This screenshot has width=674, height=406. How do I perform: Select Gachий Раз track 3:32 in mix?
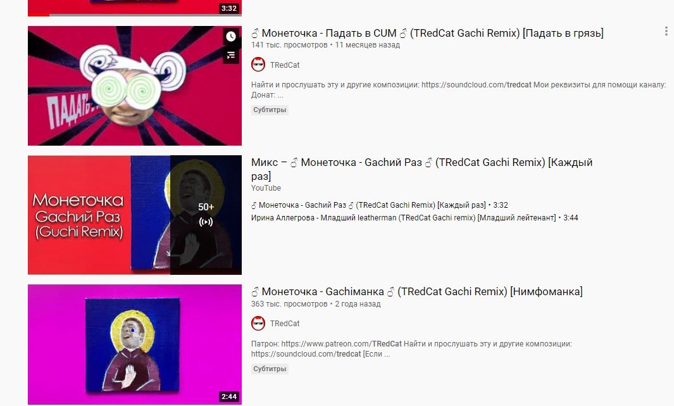[380, 205]
